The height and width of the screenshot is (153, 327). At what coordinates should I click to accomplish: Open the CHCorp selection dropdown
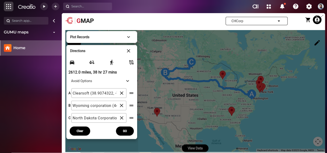click(x=257, y=21)
